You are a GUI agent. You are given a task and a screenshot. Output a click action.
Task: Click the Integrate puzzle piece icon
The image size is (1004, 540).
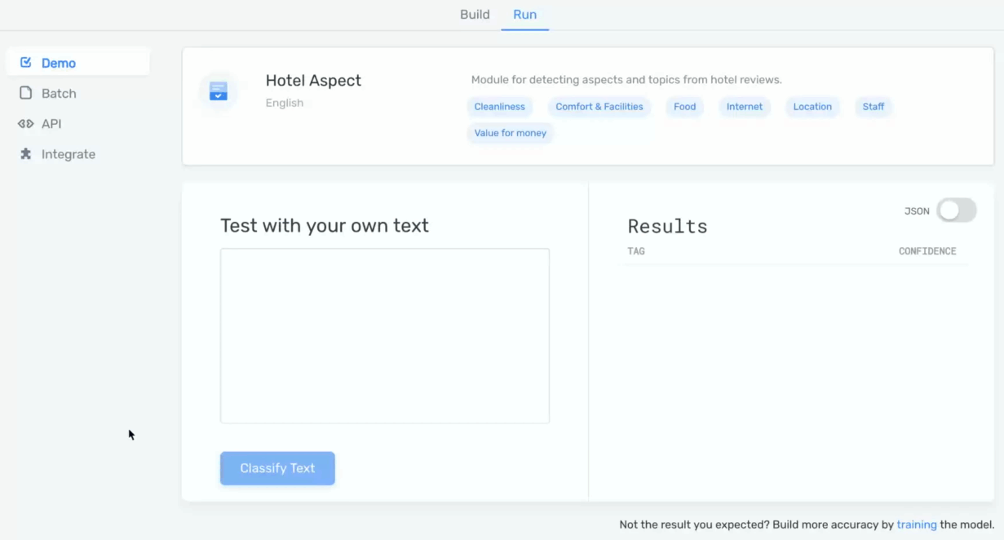[x=26, y=154]
